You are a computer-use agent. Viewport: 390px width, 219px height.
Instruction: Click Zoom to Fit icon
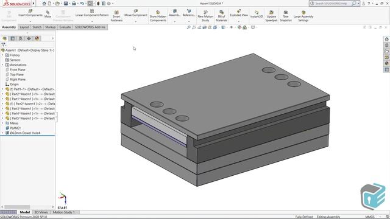[188, 27]
